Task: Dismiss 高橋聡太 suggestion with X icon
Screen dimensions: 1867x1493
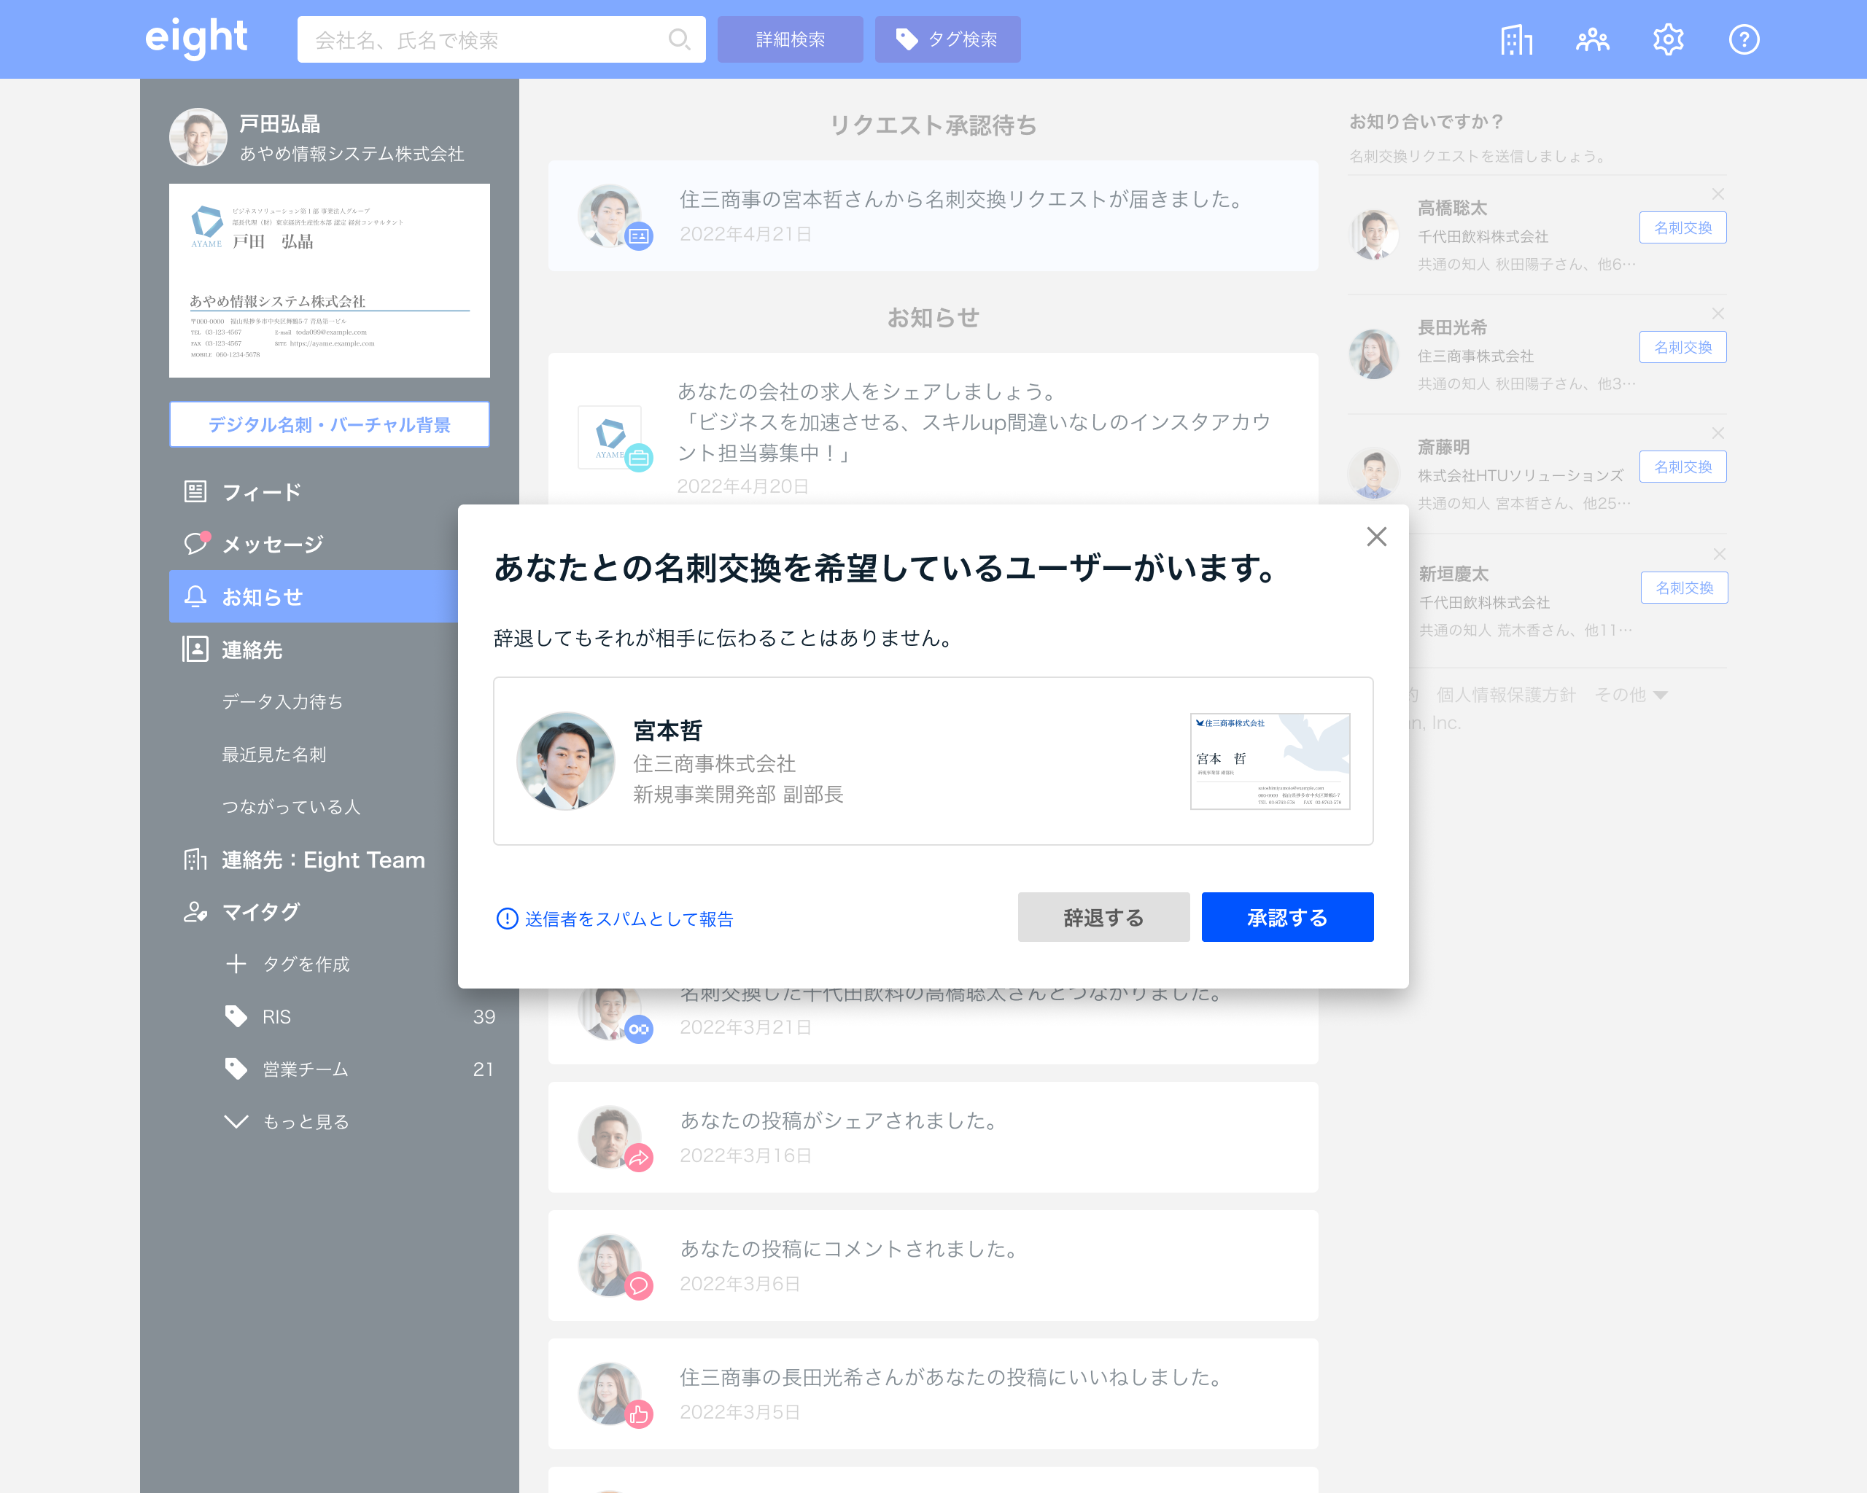Action: tap(1718, 194)
